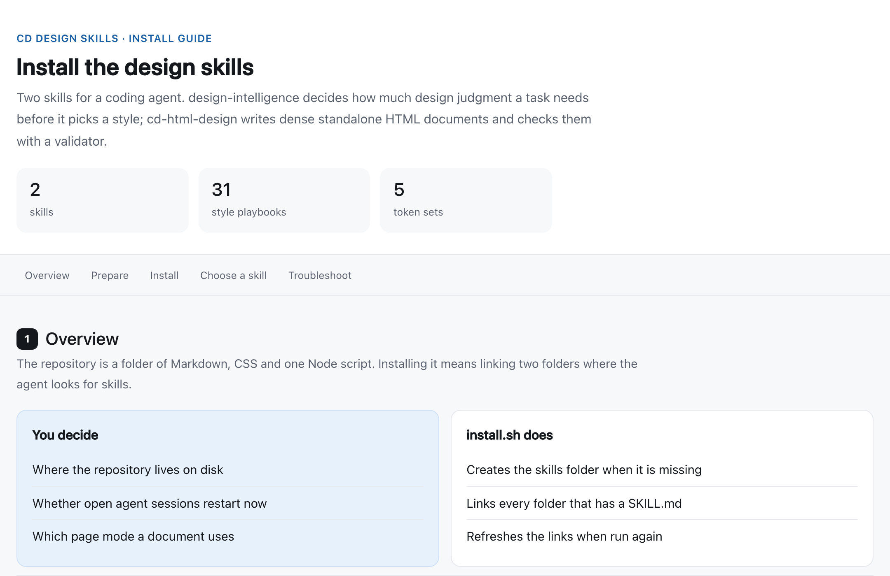Click the CD Design Skills breadcrumb text
This screenshot has width=890, height=576.
pos(114,38)
